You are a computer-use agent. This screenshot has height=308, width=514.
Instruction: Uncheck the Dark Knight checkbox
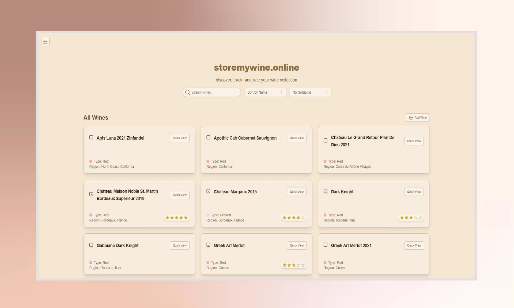[x=326, y=191]
